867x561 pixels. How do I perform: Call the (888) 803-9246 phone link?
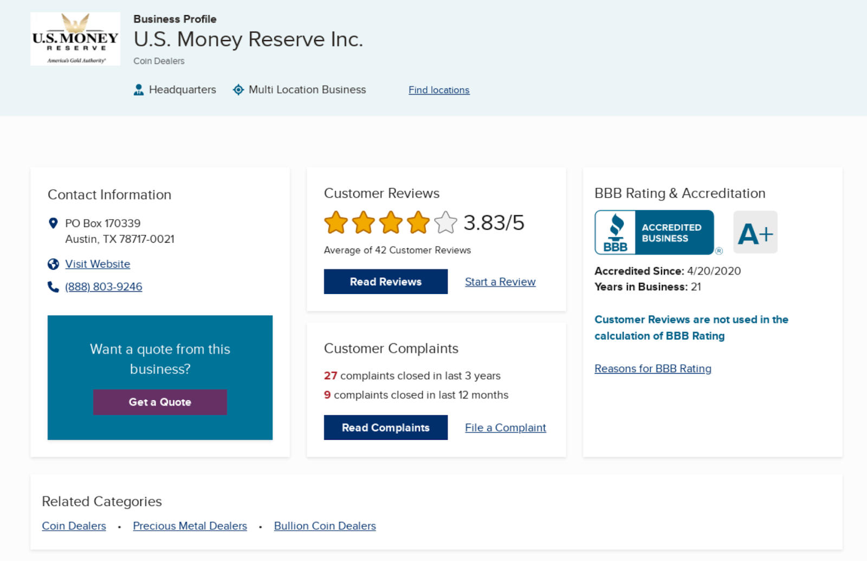[x=103, y=287]
